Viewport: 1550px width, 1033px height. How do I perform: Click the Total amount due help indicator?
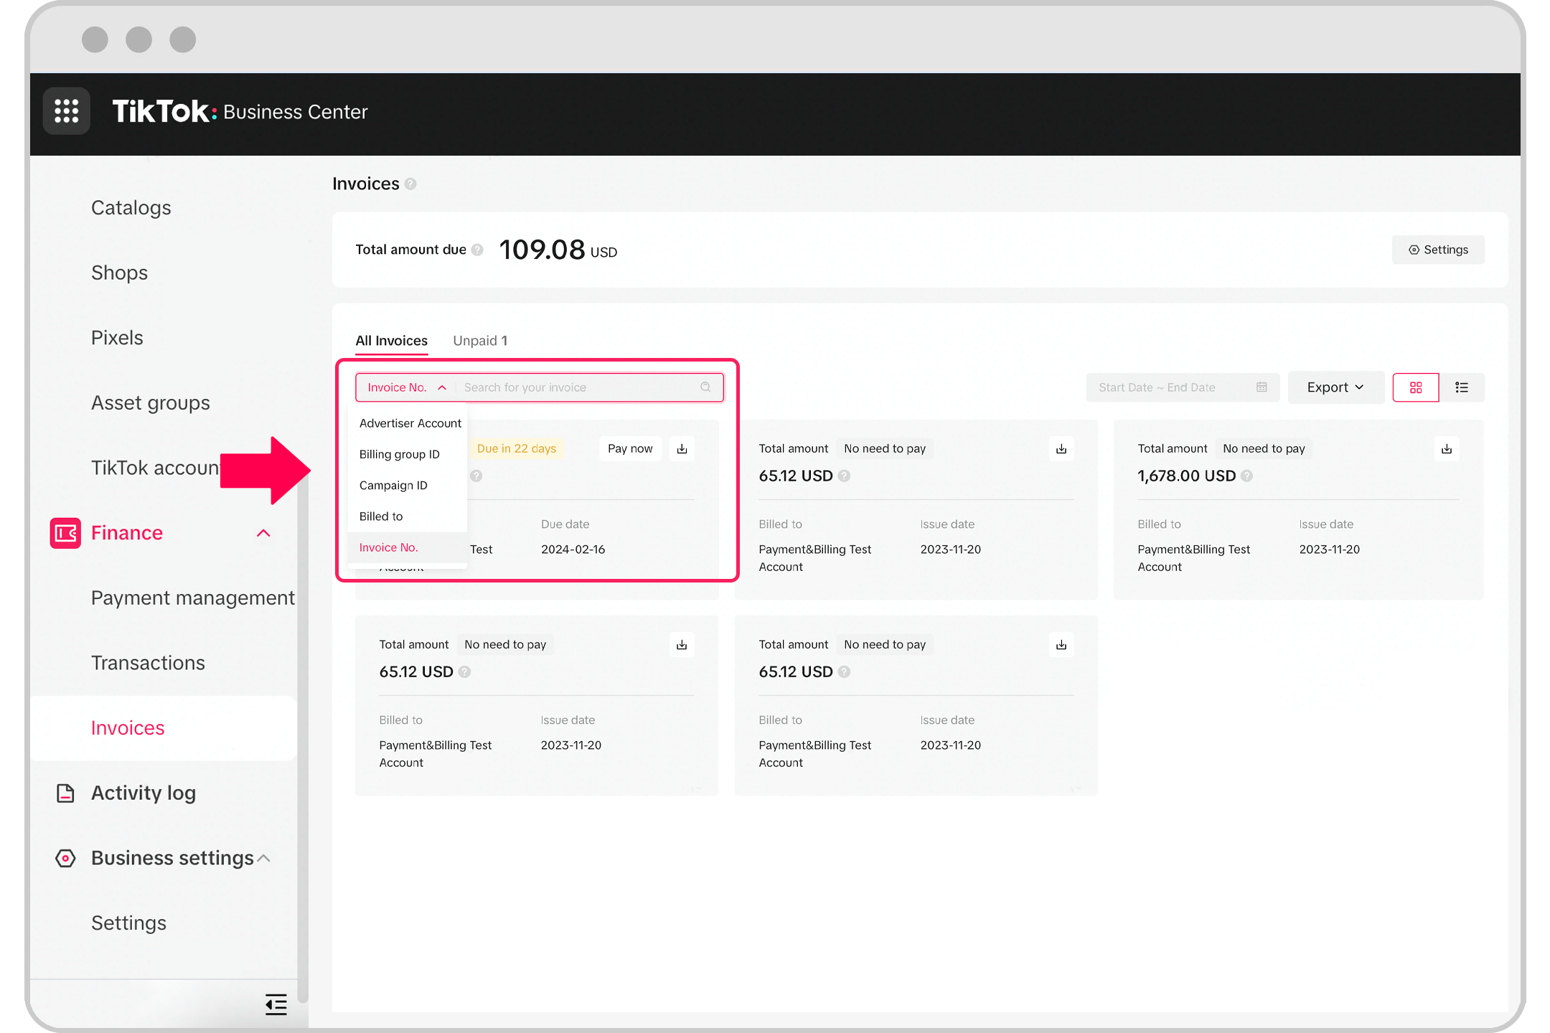point(476,250)
